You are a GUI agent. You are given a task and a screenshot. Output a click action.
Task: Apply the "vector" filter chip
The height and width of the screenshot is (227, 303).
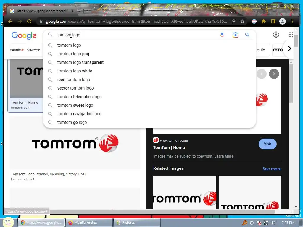click(26, 50)
